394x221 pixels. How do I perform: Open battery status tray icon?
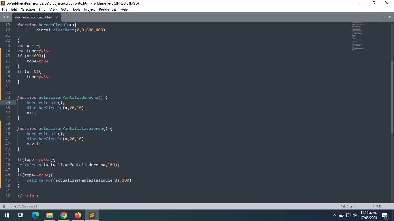pos(341,215)
